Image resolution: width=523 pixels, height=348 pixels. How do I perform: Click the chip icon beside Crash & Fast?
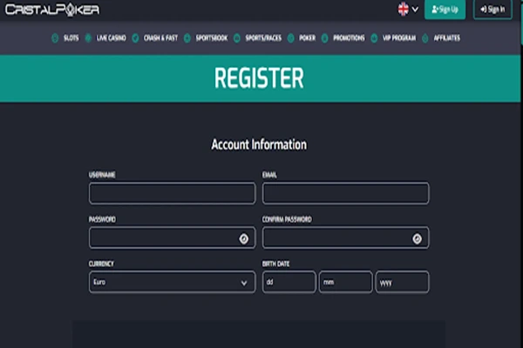point(135,38)
